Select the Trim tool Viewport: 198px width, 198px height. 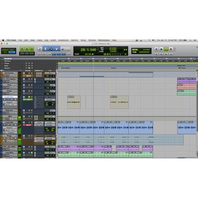(x=46, y=49)
